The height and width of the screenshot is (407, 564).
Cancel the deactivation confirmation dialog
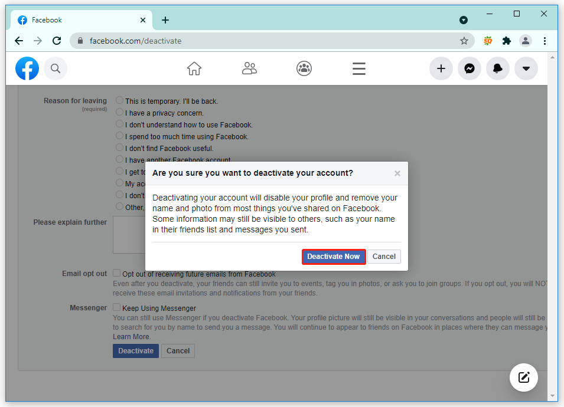coord(384,257)
